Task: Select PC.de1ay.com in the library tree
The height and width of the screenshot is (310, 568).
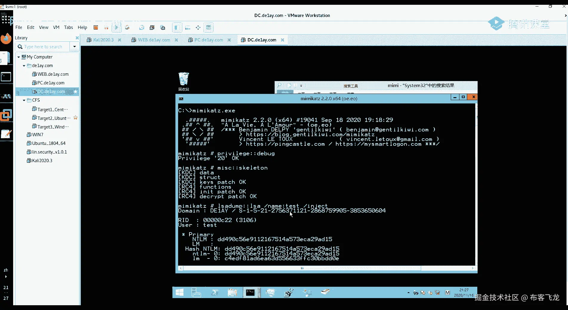Action: coord(48,83)
